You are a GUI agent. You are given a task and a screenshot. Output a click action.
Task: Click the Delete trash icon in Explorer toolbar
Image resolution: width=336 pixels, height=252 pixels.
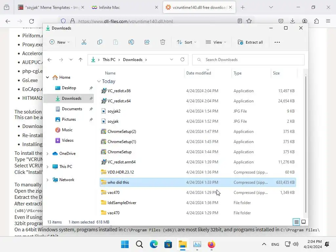click(163, 42)
